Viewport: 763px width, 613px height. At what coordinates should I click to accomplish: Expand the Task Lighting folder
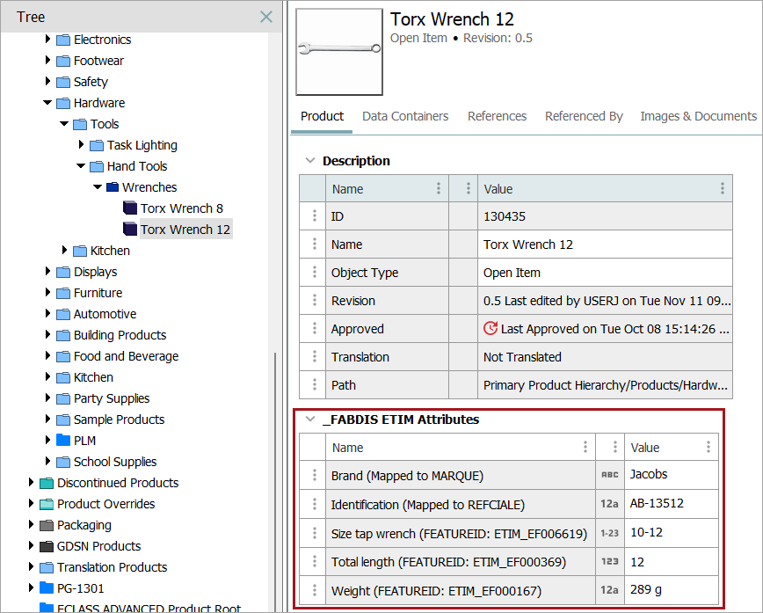click(x=81, y=144)
